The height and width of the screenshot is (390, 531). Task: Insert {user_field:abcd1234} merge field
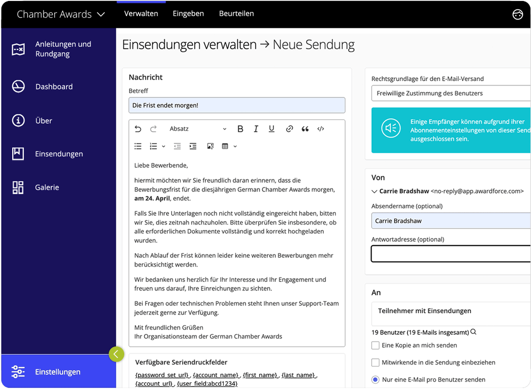pyautogui.click(x=207, y=384)
